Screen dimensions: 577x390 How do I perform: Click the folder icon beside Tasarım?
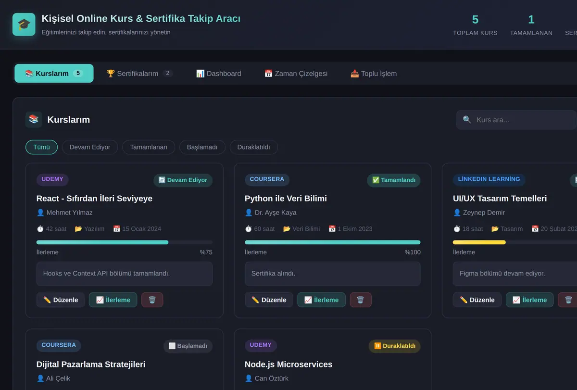495,229
